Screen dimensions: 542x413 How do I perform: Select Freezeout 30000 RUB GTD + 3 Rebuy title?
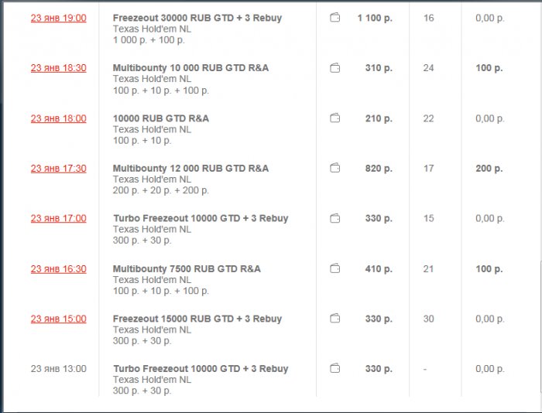click(197, 18)
